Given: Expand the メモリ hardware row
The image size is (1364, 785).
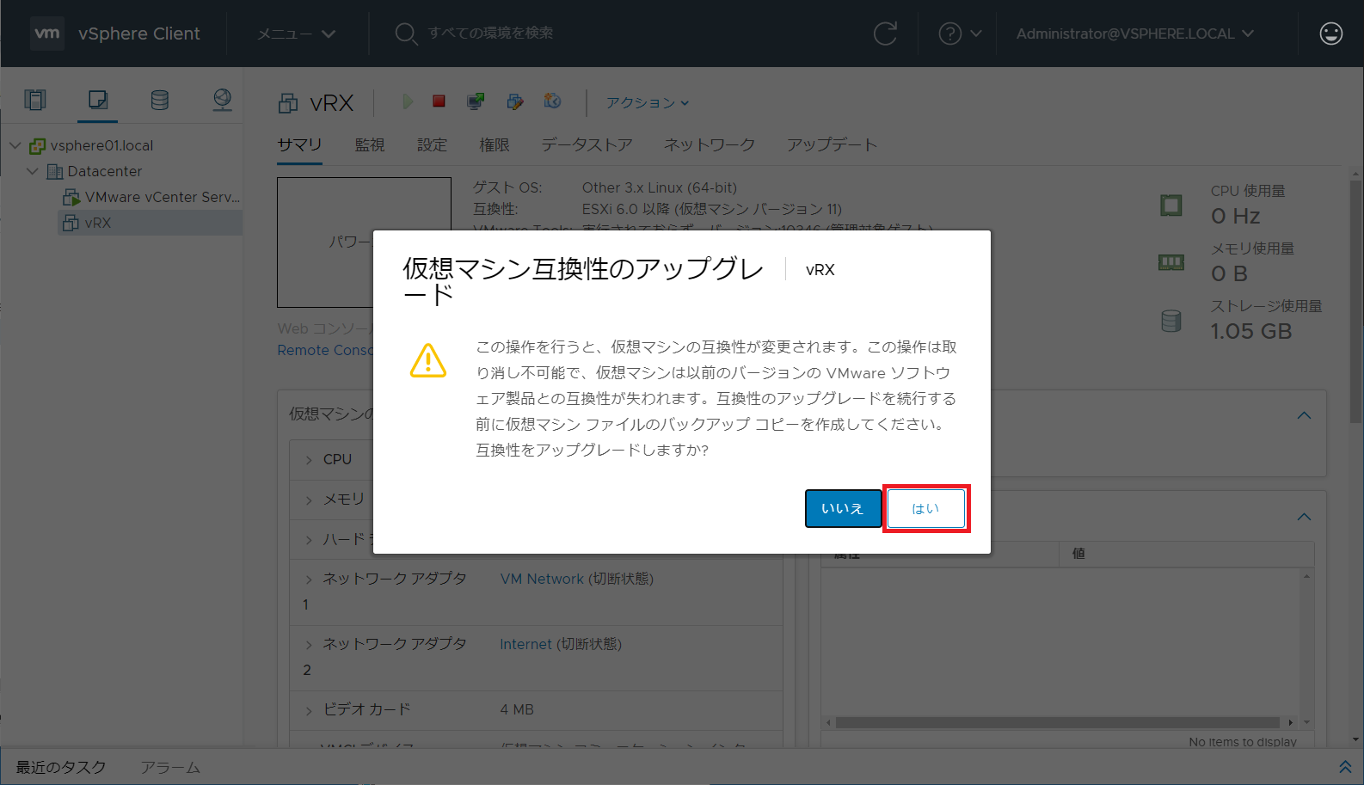Looking at the screenshot, I should point(309,500).
